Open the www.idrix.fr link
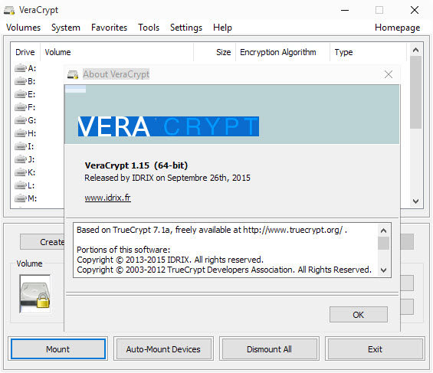The image size is (433, 373). point(108,198)
